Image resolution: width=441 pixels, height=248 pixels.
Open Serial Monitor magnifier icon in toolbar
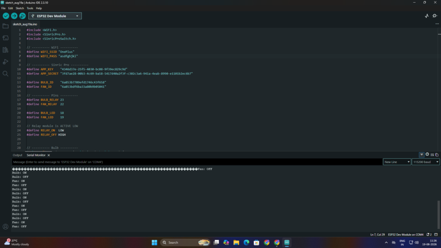[x=435, y=16]
